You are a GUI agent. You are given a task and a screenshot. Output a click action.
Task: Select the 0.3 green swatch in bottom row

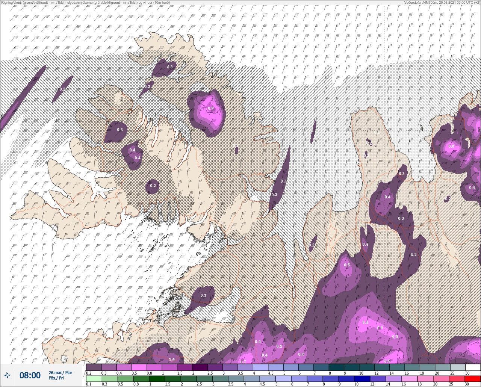coord(110,378)
